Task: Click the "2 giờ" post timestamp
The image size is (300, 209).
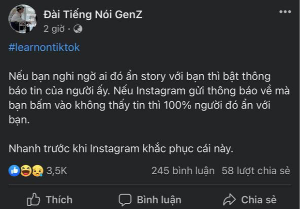Action: pyautogui.click(x=54, y=29)
